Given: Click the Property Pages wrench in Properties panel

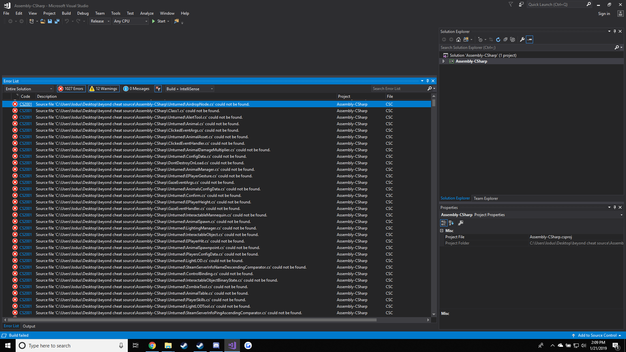Looking at the screenshot, I should click(461, 223).
